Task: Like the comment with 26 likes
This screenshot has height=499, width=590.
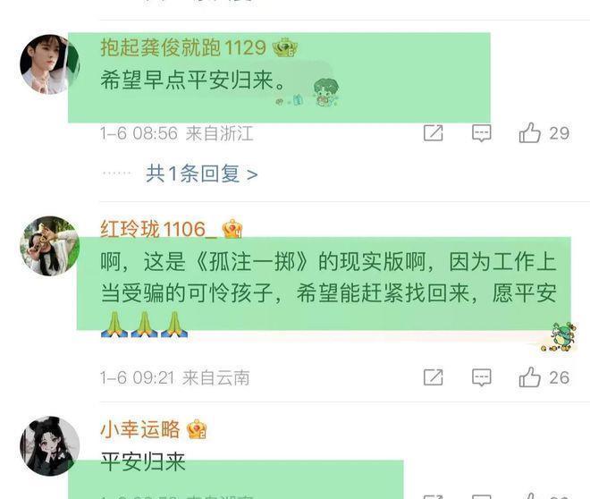Action: point(529,377)
